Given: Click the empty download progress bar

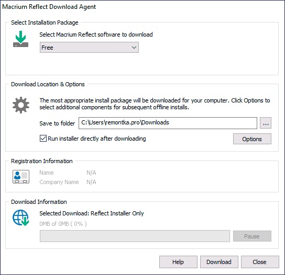Looking at the screenshot, I should pyautogui.click(x=135, y=236).
